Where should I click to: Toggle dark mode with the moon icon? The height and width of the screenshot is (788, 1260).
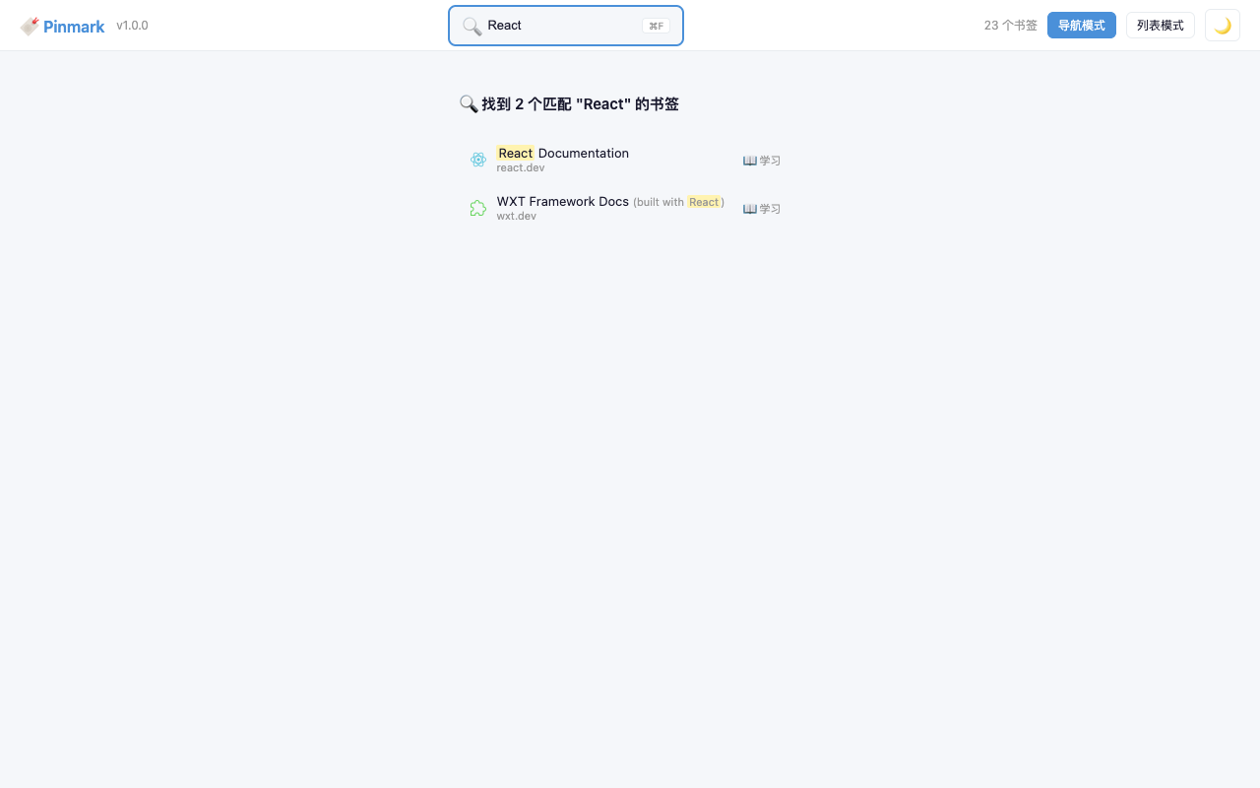[1223, 26]
